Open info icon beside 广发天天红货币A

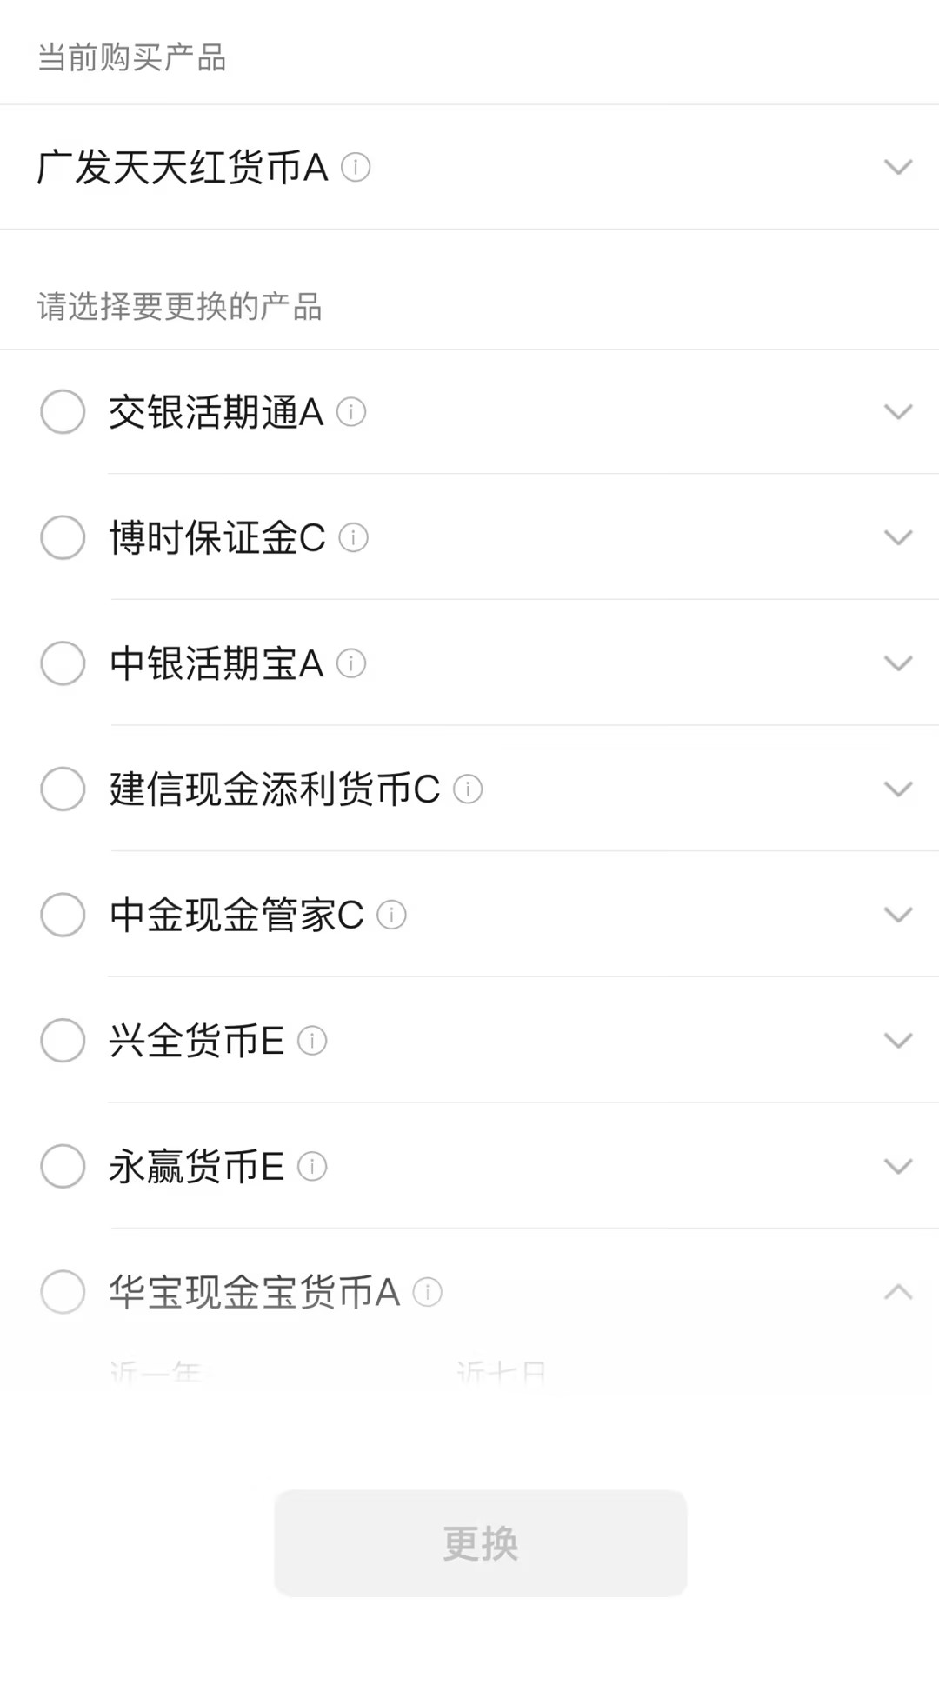tap(356, 167)
